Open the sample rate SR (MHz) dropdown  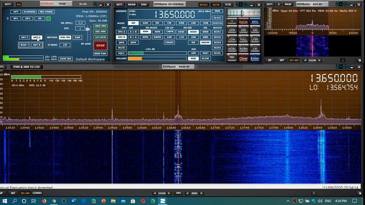[80, 23]
